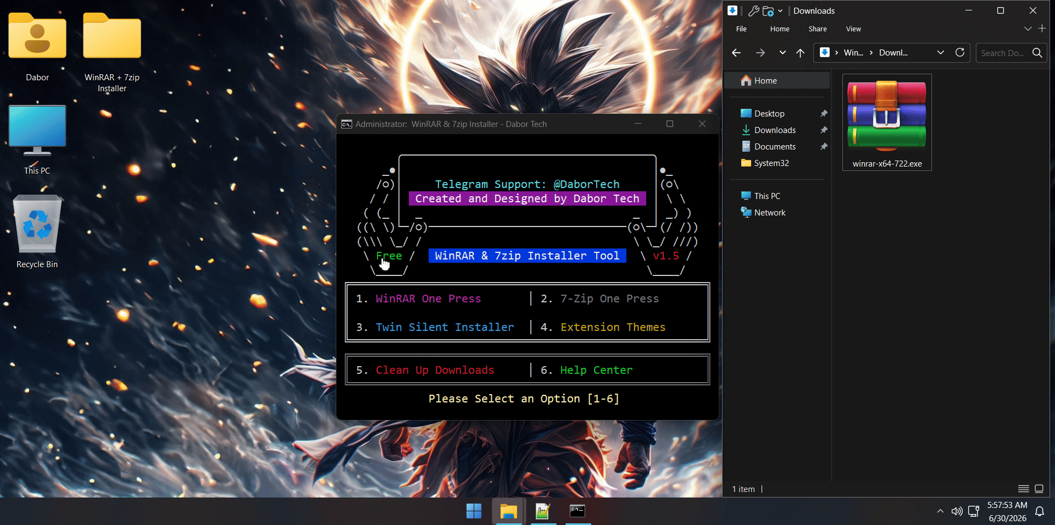
Task: Show hidden system tray icons
Action: click(x=940, y=511)
